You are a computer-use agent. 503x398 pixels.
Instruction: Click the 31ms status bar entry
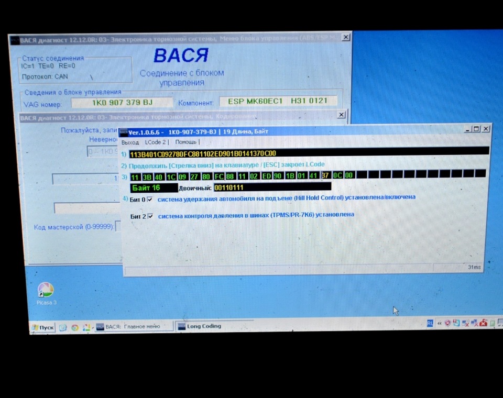tap(474, 267)
